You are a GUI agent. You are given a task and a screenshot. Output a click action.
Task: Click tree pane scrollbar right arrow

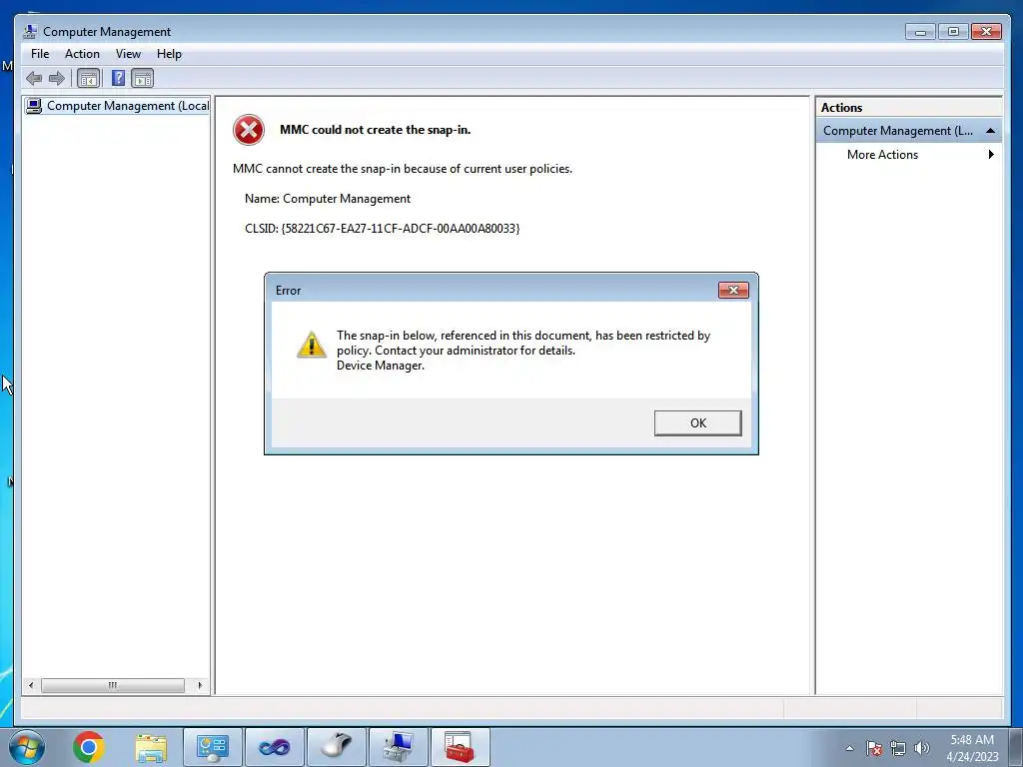[x=200, y=685]
